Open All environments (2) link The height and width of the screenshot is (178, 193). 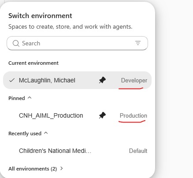[x=33, y=169]
